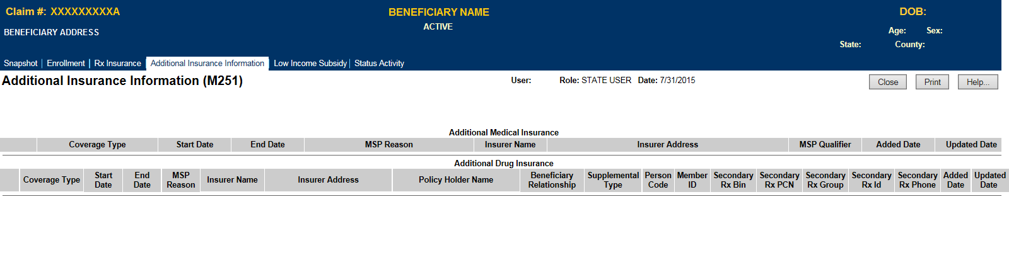Click the Secondary Rx Group column header
The image size is (1009, 255).
tap(825, 180)
